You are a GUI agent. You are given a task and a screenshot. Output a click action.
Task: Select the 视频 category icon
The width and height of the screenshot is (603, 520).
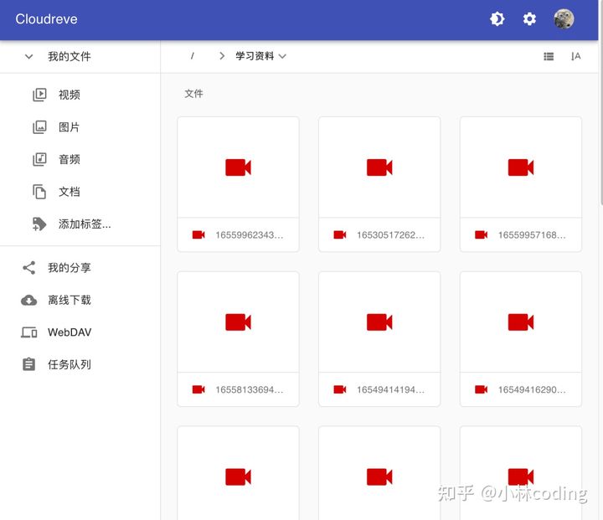pyautogui.click(x=39, y=95)
